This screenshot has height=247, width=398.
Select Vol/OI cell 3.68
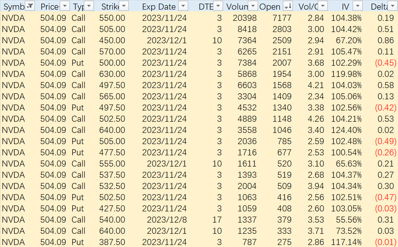(x=316, y=62)
